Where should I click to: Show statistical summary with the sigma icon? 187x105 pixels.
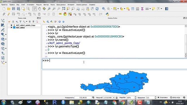coord(142,9)
